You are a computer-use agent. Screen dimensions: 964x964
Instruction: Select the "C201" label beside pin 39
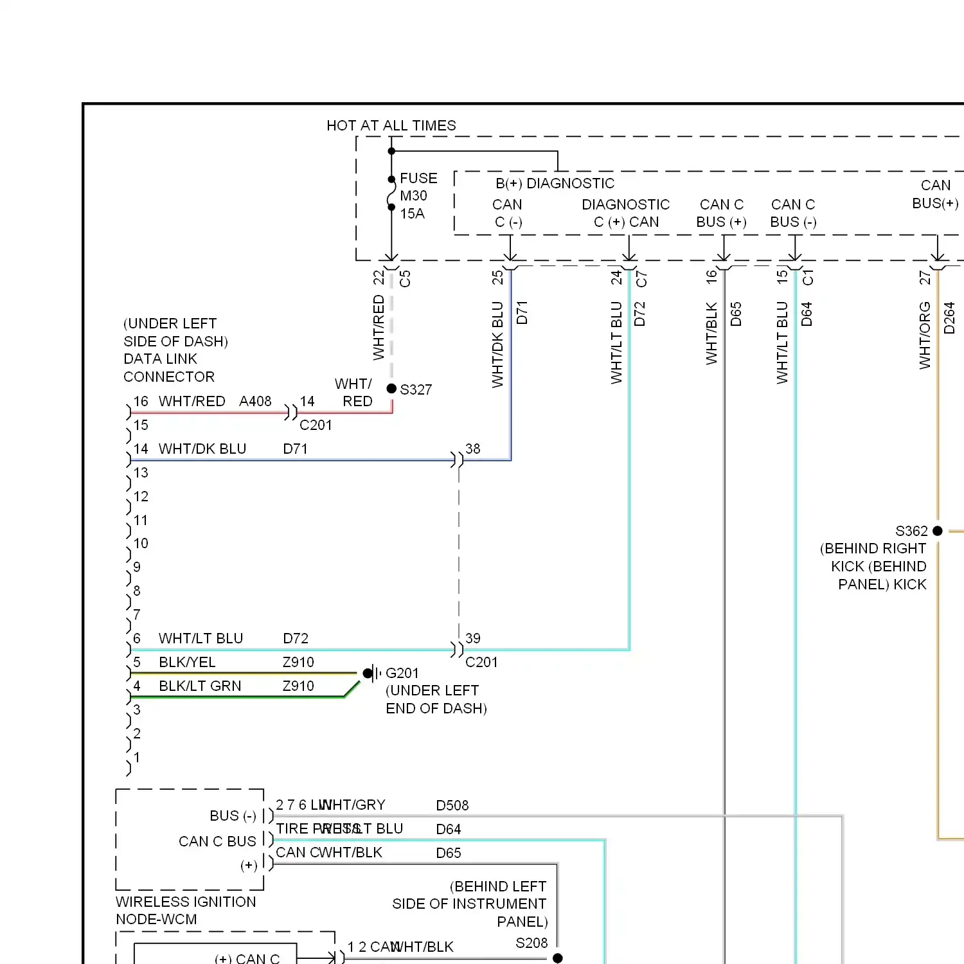click(x=481, y=662)
